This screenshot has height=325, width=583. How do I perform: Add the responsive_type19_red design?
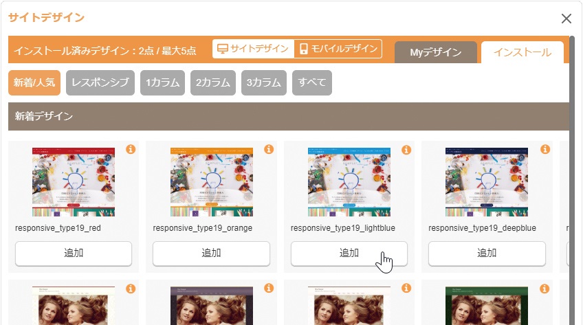point(74,253)
